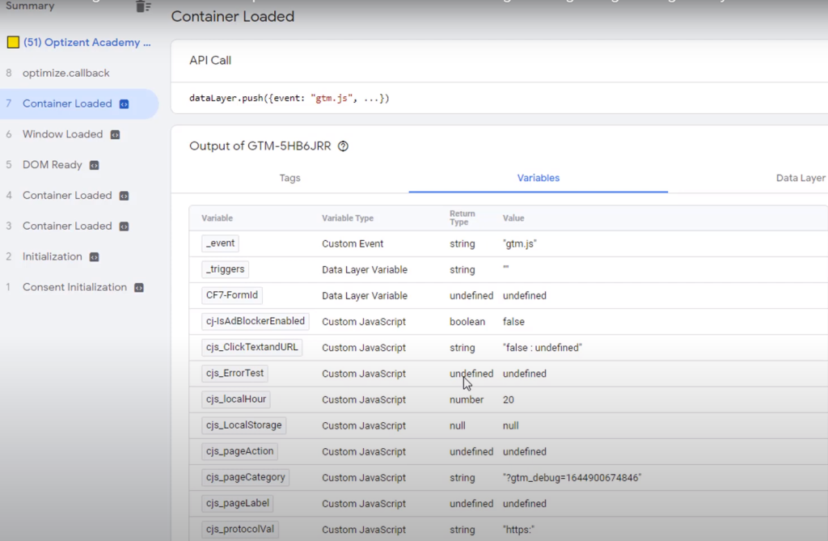828x541 pixels.
Task: Click the code icon next to DOM Ready
Action: pos(94,165)
